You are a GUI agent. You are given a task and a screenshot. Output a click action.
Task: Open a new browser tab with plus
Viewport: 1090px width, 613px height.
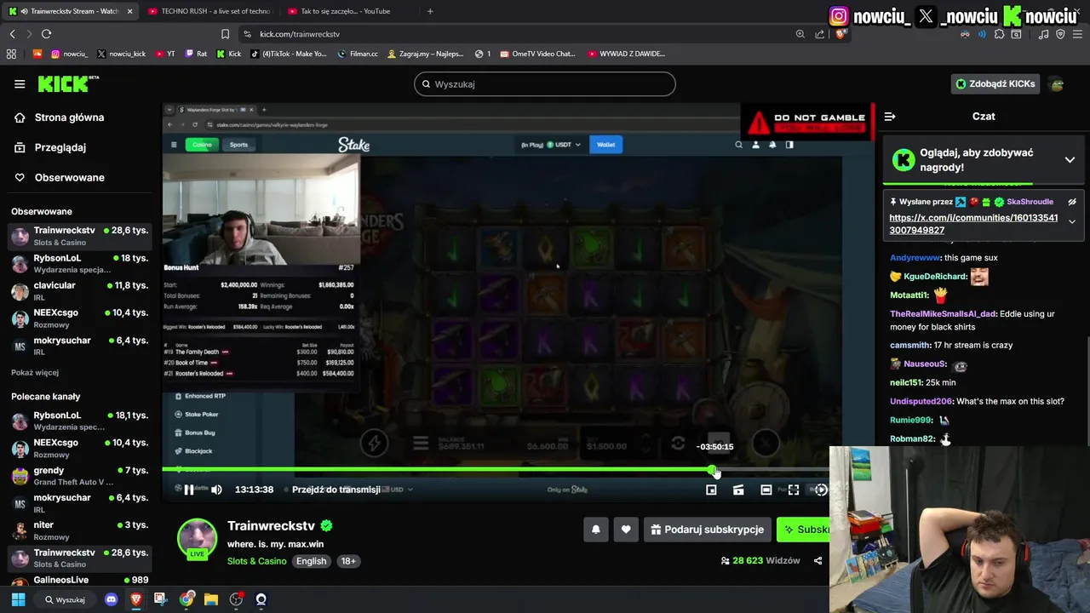430,11
